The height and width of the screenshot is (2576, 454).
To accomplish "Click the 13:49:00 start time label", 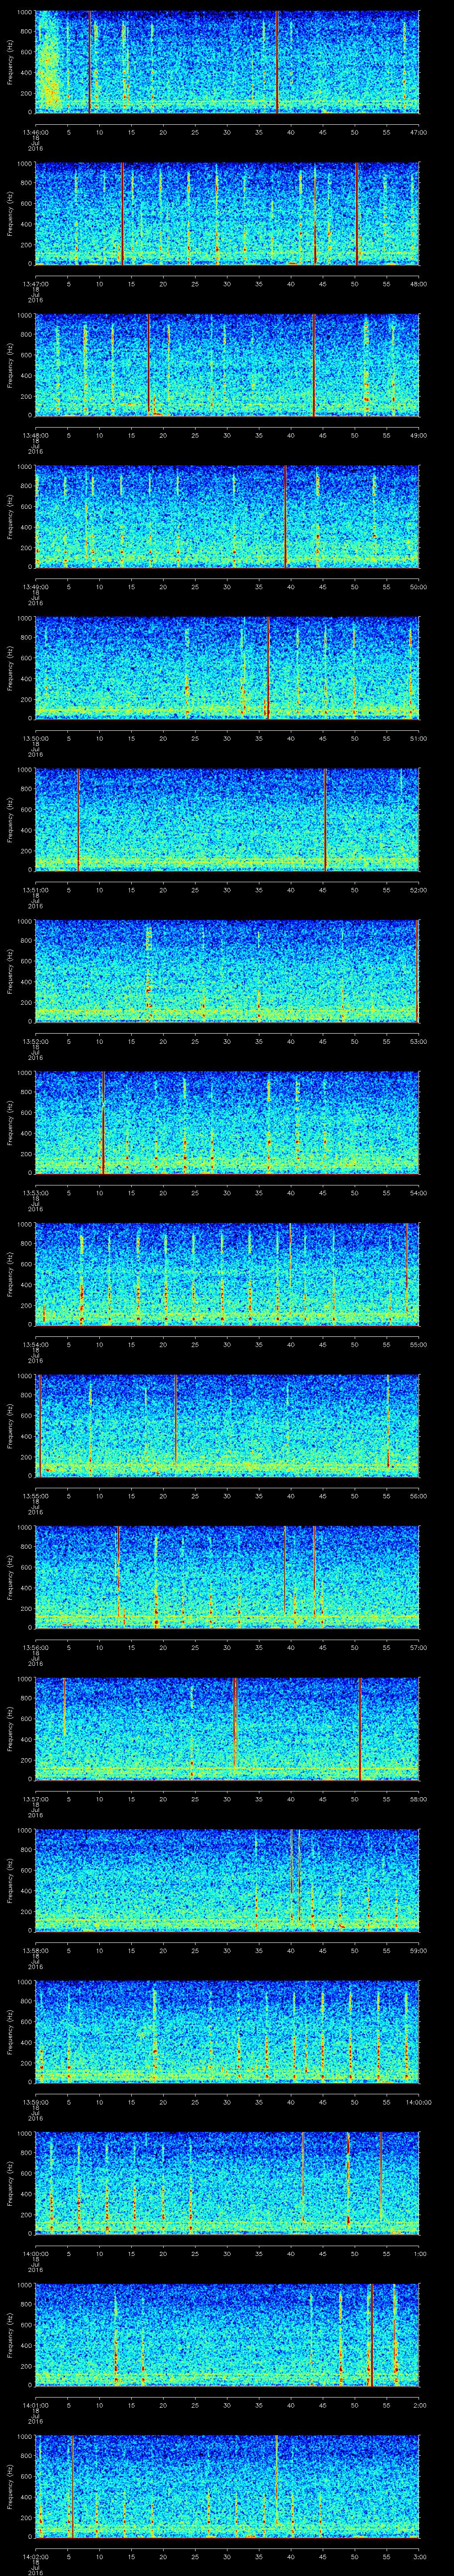I will coord(36,587).
